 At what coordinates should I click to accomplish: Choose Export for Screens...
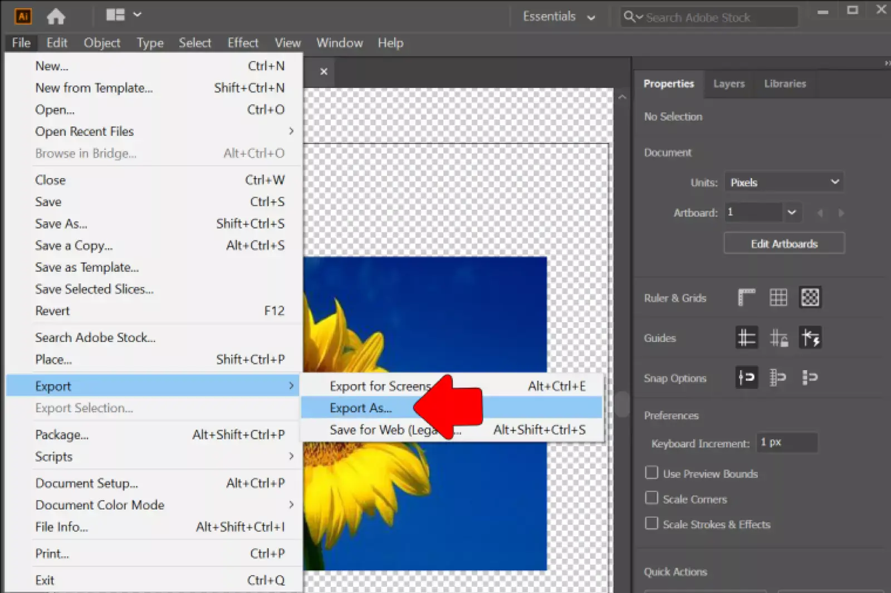(x=452, y=386)
